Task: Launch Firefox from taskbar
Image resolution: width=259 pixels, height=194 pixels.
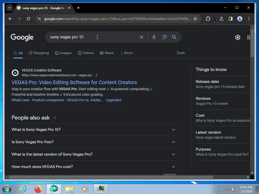Action: click(x=38, y=189)
